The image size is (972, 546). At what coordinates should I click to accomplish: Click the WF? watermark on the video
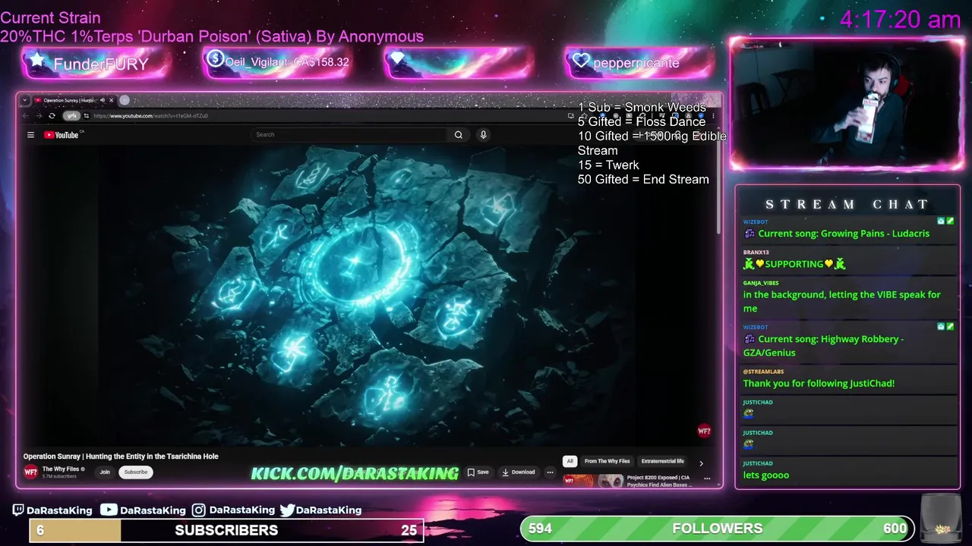click(x=704, y=431)
